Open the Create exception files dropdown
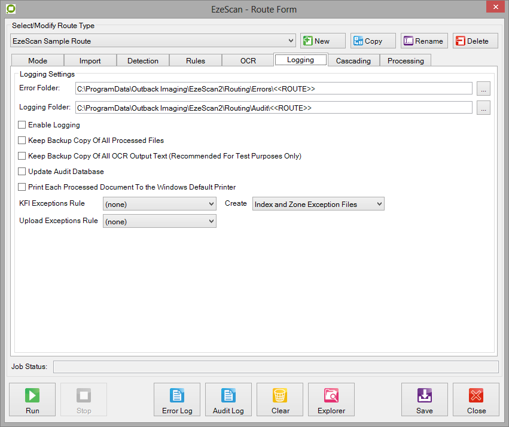The height and width of the screenshot is (427, 509). (x=318, y=204)
